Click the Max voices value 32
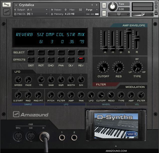Viewport: 159px width, 153px height. point(80,10)
